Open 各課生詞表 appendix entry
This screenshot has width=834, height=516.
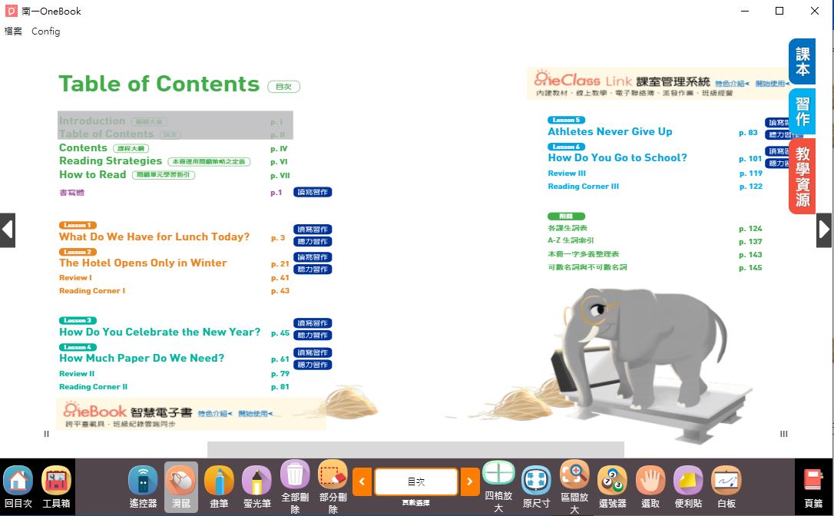(x=568, y=228)
